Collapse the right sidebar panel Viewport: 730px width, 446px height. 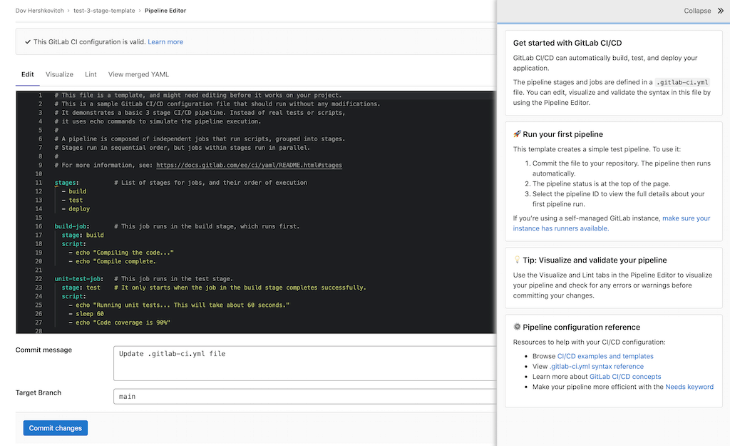coord(699,11)
